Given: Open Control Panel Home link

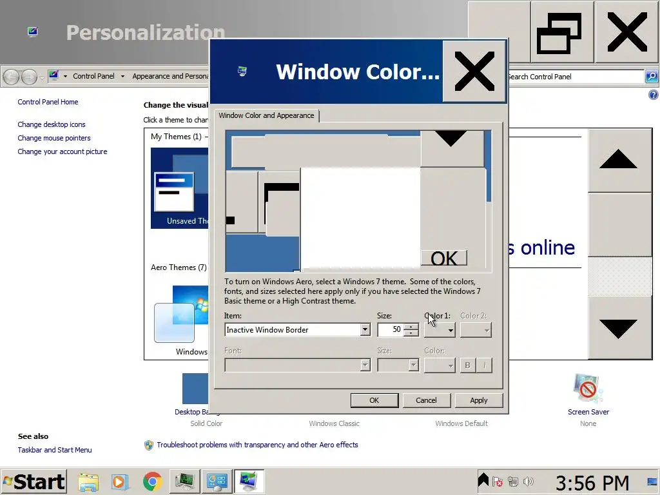Looking at the screenshot, I should click(48, 102).
